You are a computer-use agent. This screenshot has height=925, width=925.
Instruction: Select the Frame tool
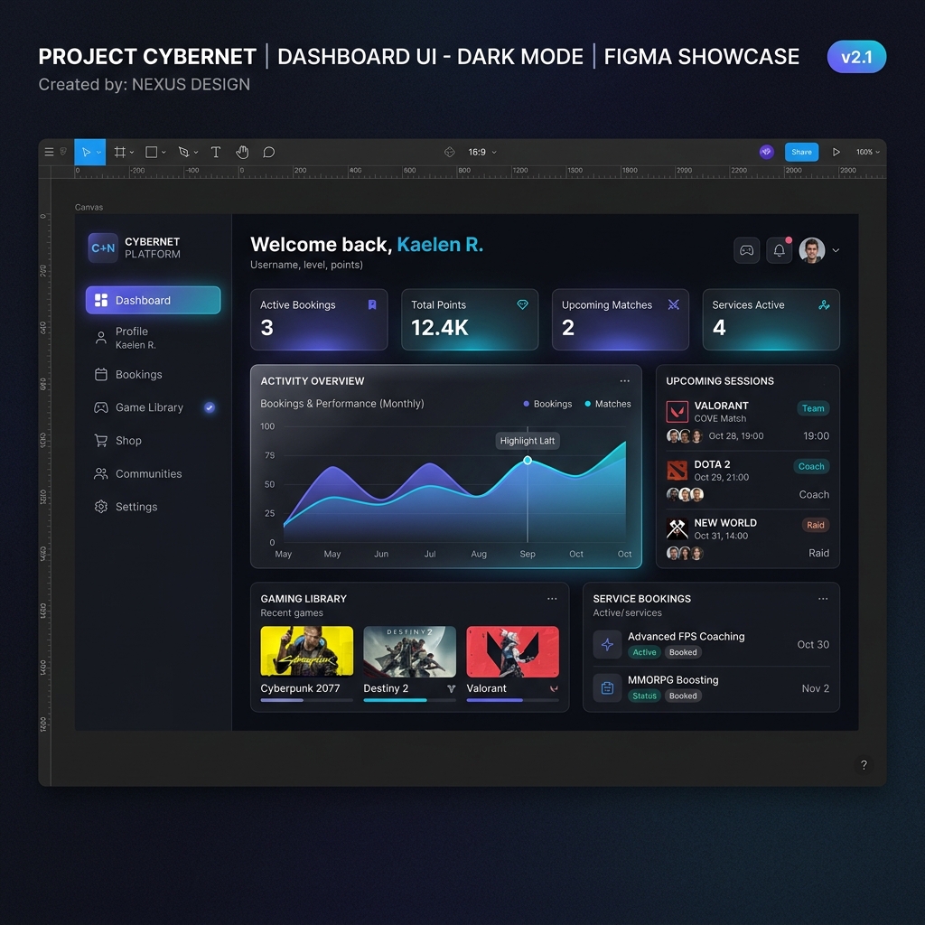tap(120, 152)
